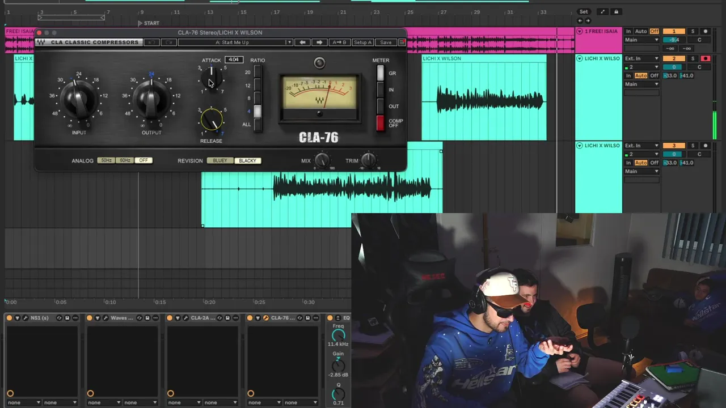Click the wrench icon on CLA-2A device
The image size is (726, 408).
(x=185, y=318)
